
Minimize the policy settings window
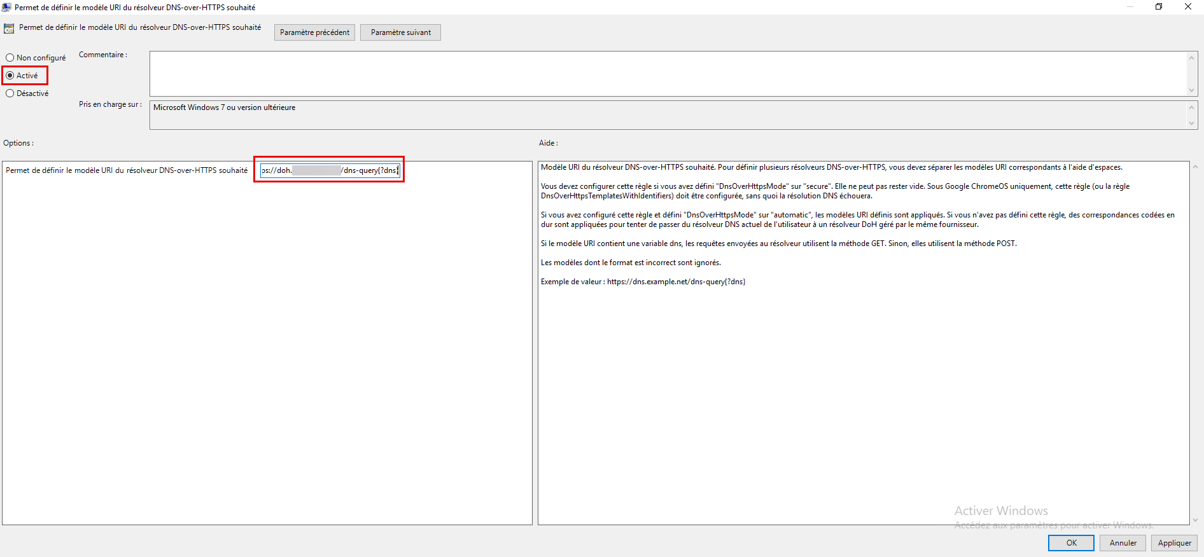pyautogui.click(x=1130, y=7)
